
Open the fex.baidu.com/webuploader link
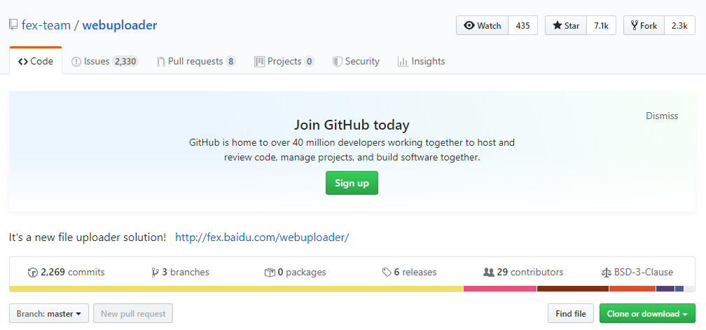click(262, 237)
